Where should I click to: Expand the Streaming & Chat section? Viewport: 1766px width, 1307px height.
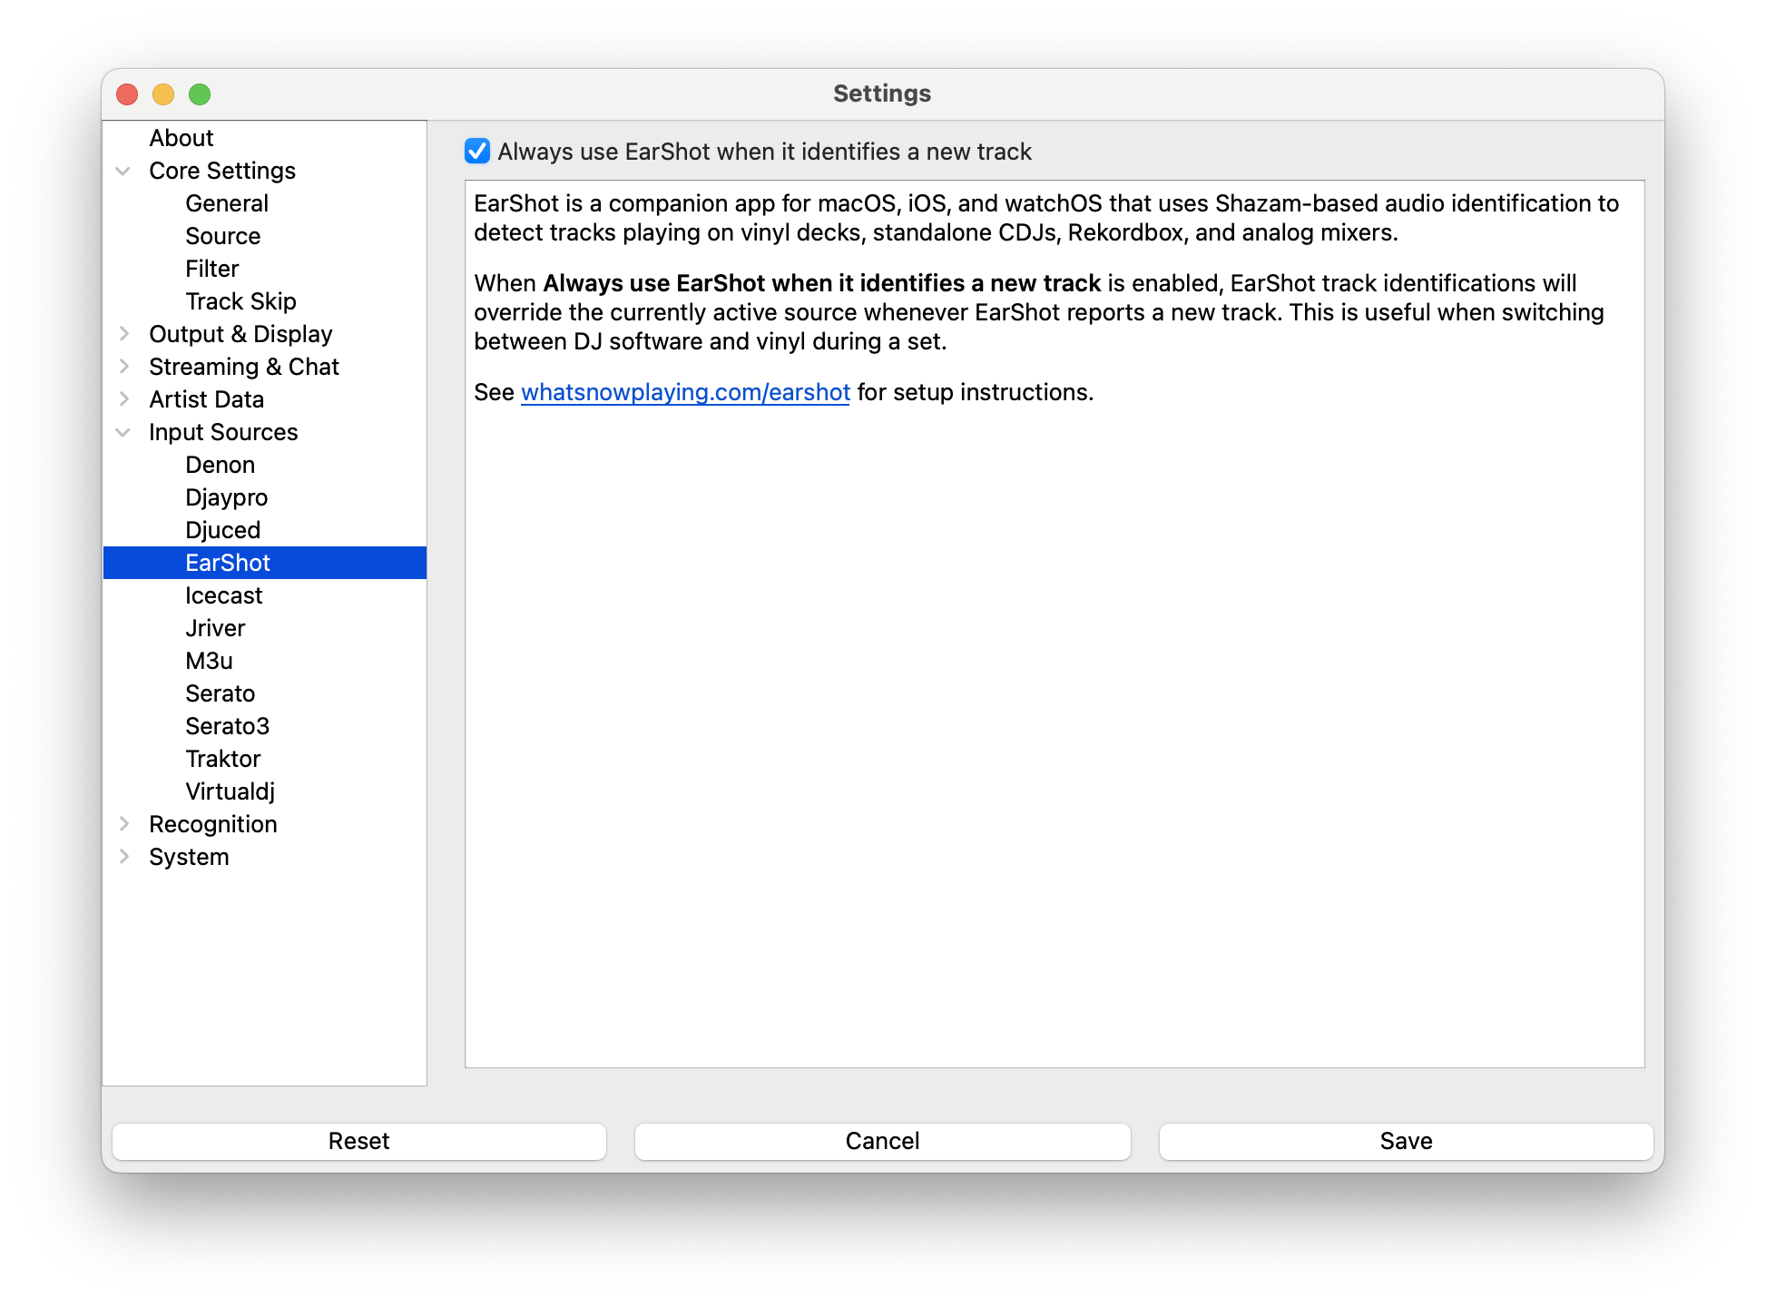(123, 367)
